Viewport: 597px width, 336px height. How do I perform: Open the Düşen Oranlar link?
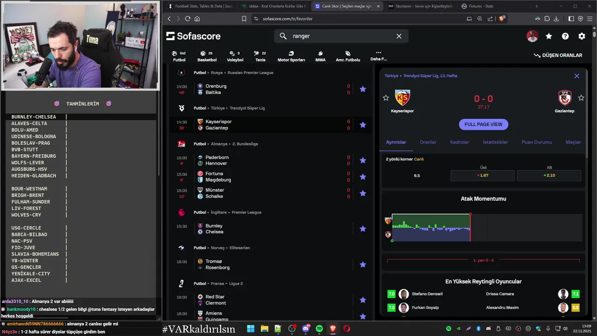click(558, 55)
